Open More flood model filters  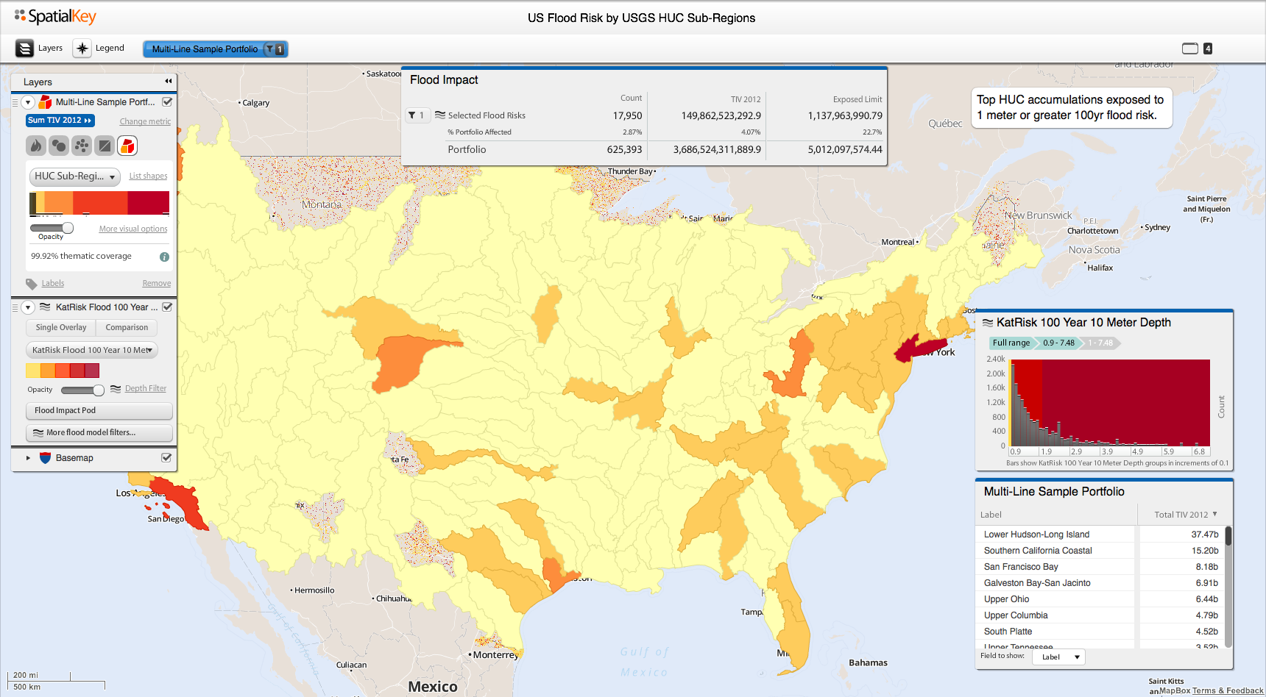pos(99,433)
